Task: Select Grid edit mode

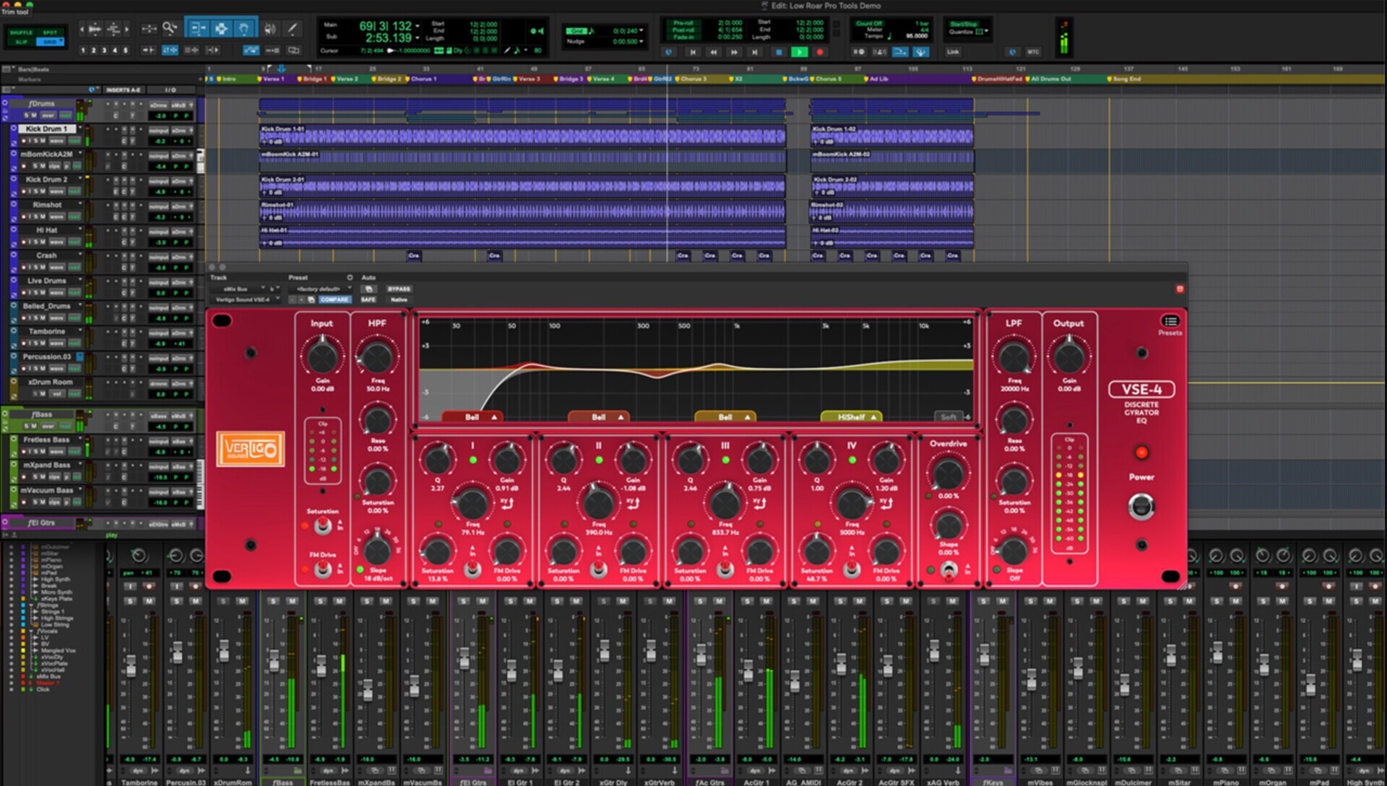Action: (x=50, y=42)
